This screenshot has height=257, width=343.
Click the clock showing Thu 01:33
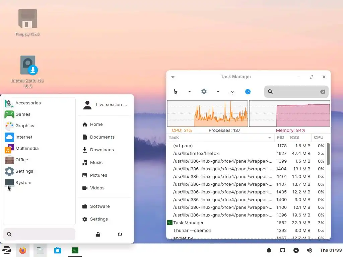point(331,250)
